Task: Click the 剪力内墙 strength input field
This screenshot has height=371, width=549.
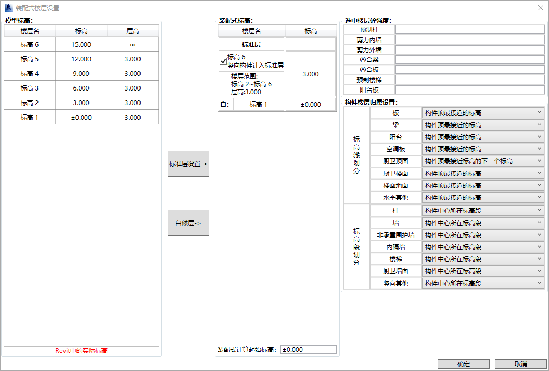Action: [470, 40]
